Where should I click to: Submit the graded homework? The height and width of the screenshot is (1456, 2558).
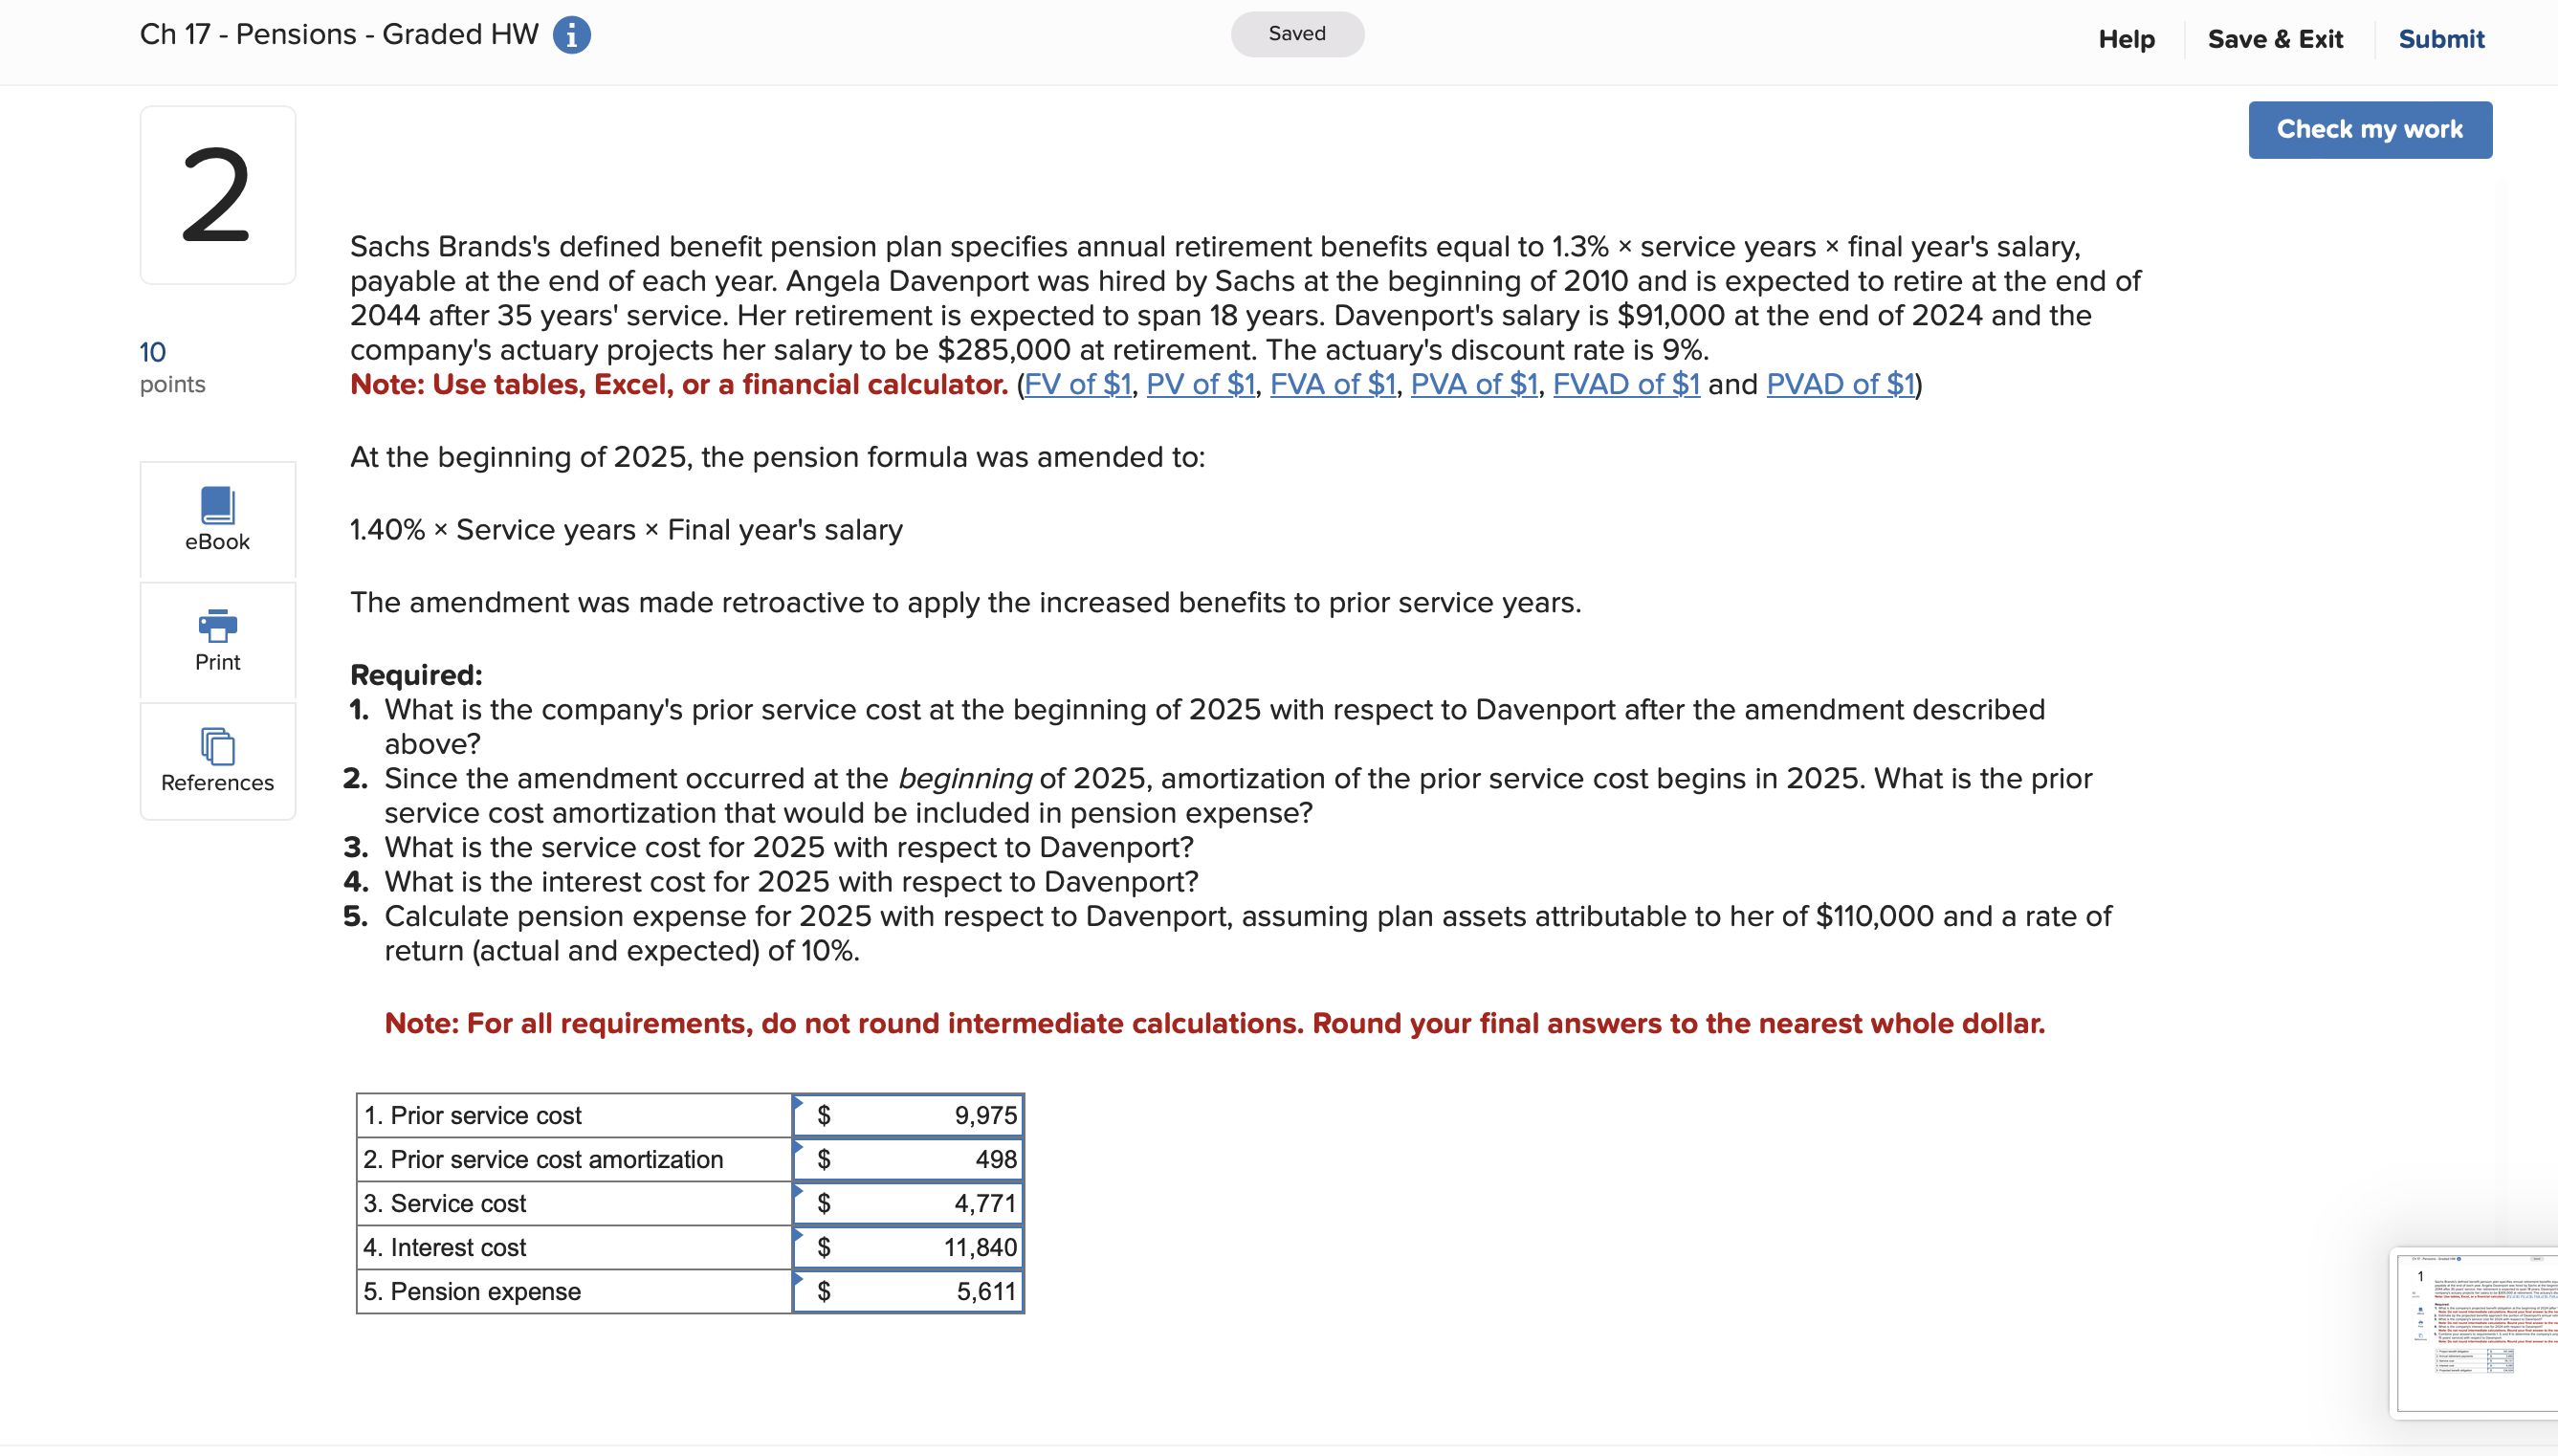(2440, 38)
